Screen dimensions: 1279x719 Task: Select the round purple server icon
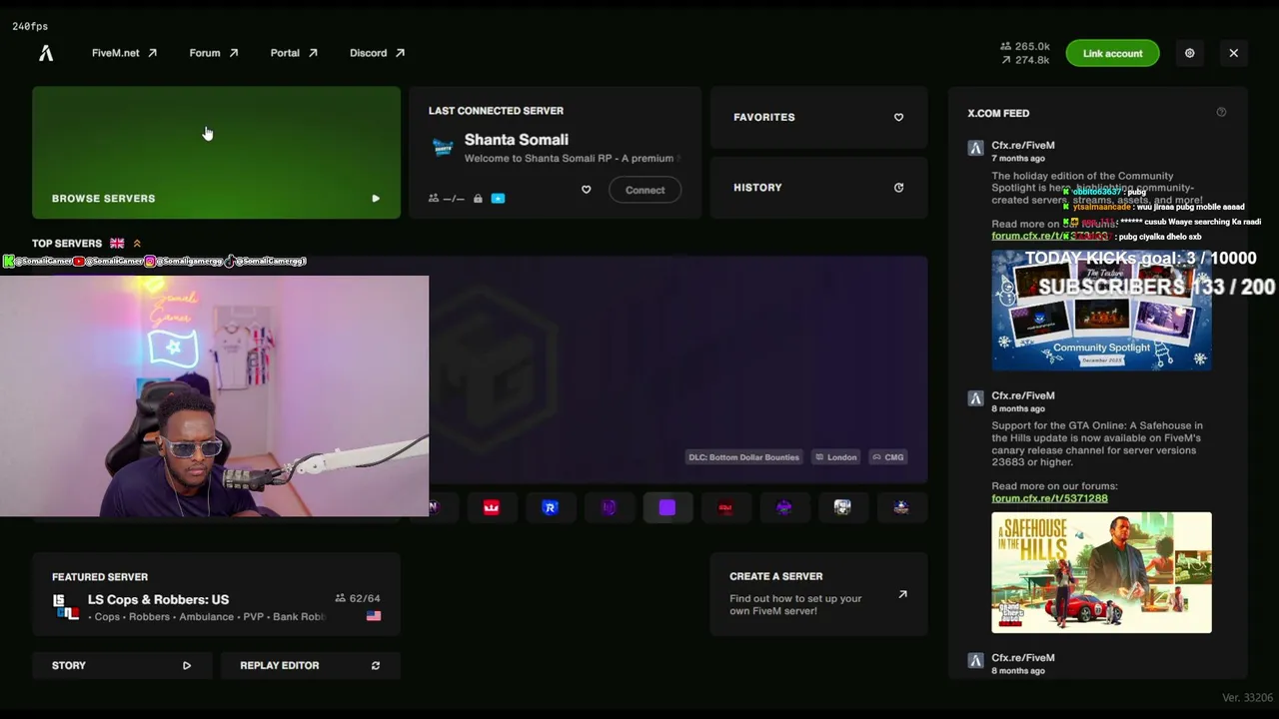pyautogui.click(x=784, y=507)
